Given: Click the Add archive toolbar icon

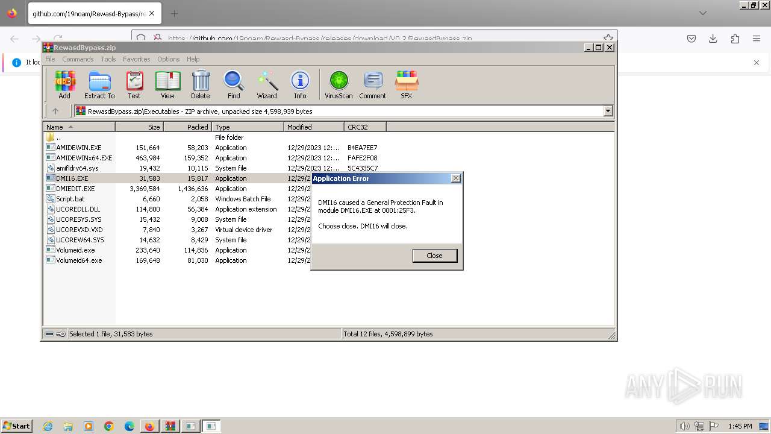Looking at the screenshot, I should [x=64, y=85].
